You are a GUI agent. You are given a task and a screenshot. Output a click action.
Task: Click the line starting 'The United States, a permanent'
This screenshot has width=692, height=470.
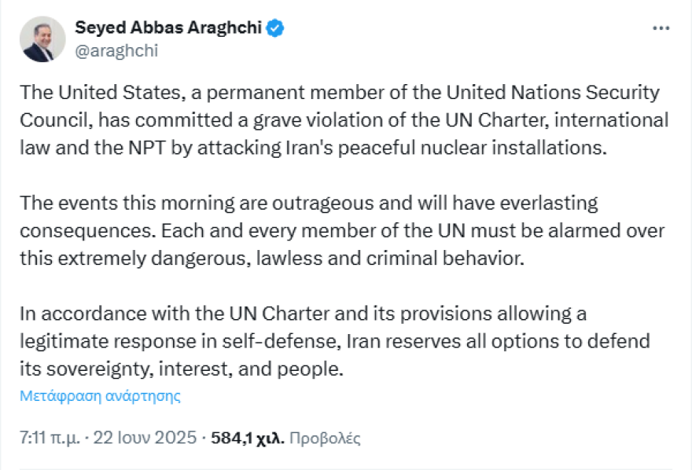[x=340, y=93]
